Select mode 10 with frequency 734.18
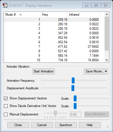 (52, 60)
